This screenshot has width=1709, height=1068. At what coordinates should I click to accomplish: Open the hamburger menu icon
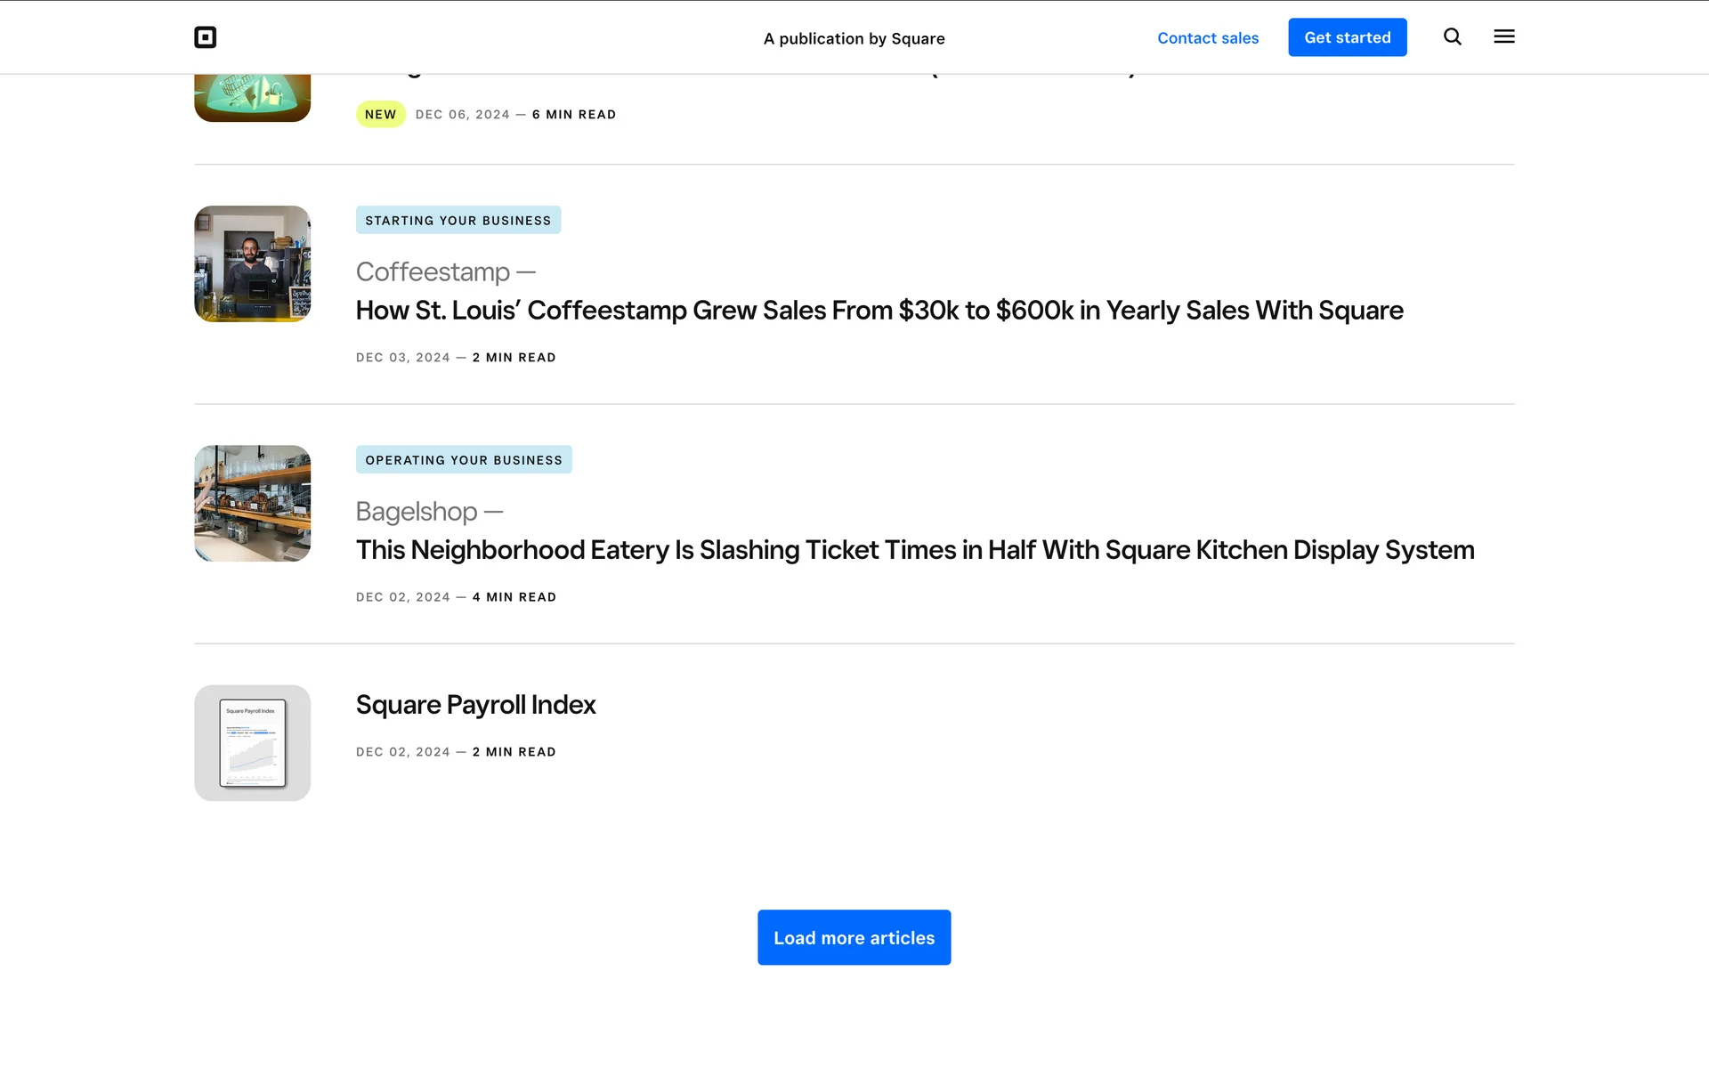1503,36
